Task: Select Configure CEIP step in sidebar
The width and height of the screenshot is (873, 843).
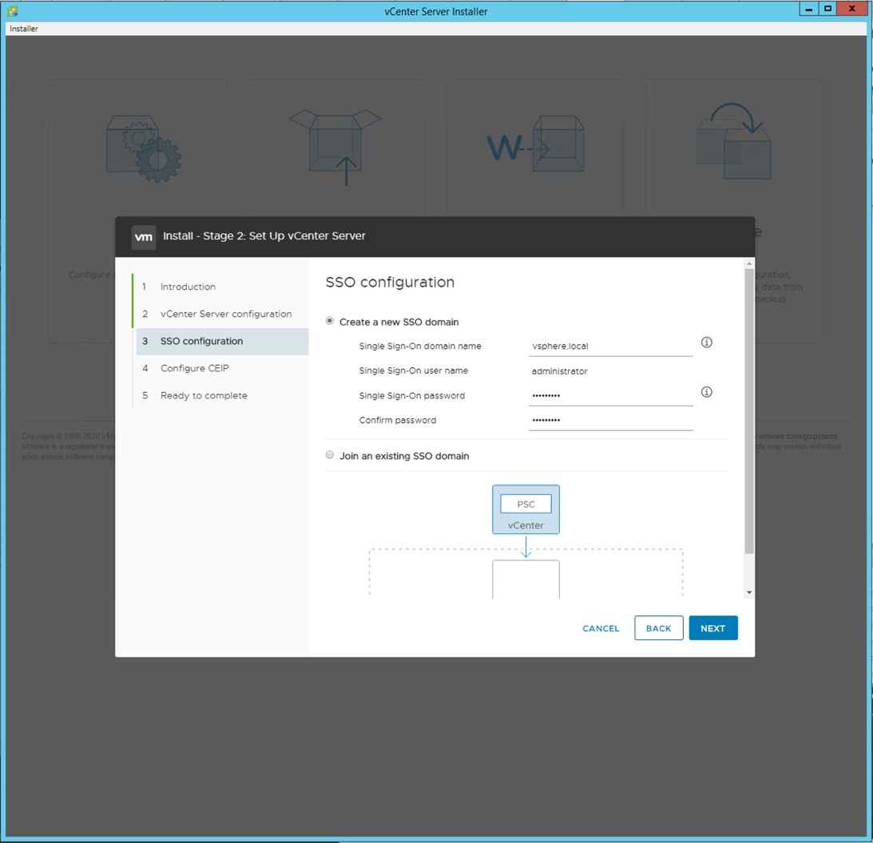Action: tap(194, 368)
